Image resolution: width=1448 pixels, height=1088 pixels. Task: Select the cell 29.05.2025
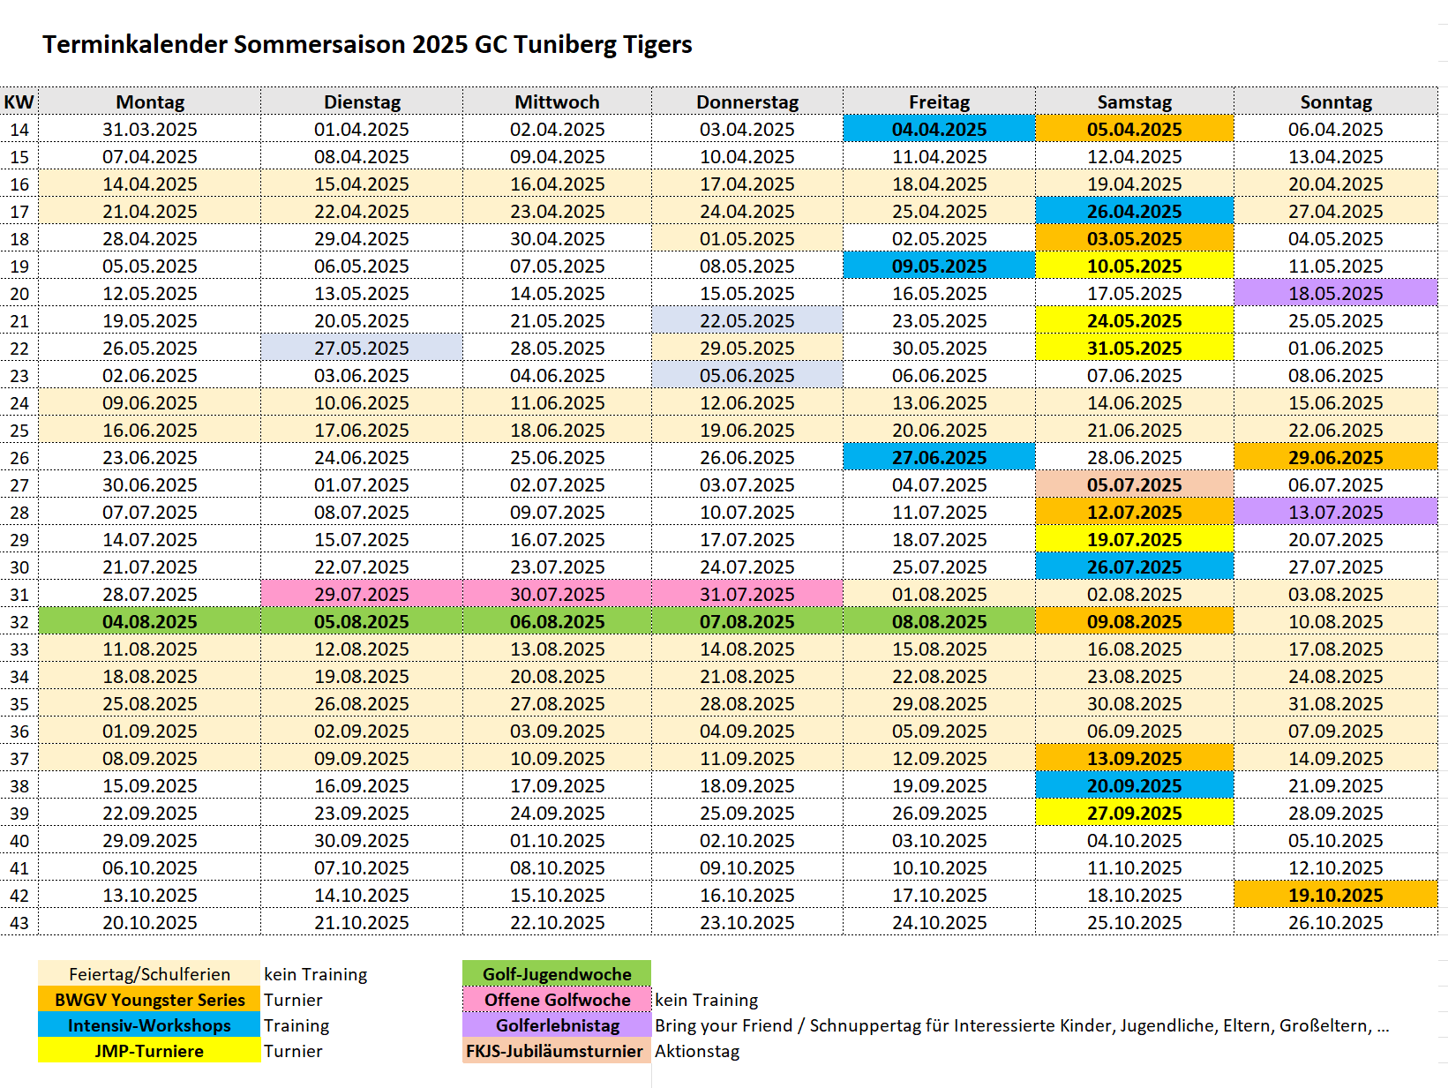747,348
